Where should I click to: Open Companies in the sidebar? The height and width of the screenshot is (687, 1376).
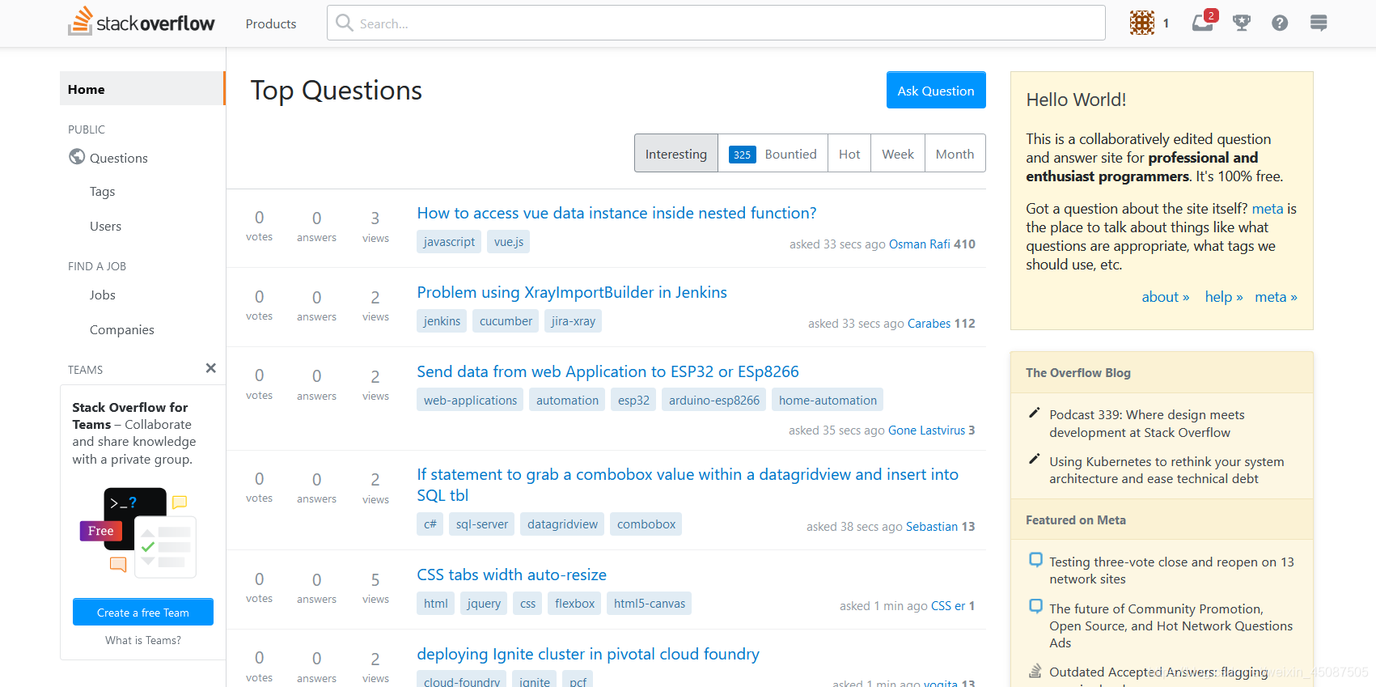pos(121,330)
